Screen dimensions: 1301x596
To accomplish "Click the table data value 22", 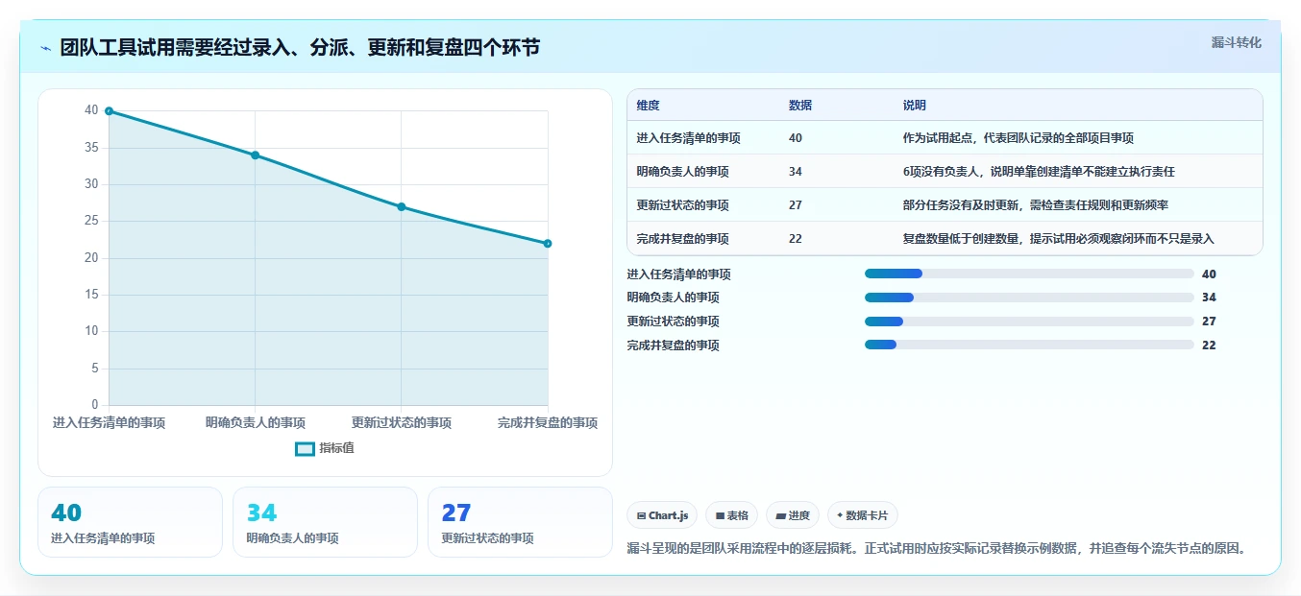I will tap(796, 239).
